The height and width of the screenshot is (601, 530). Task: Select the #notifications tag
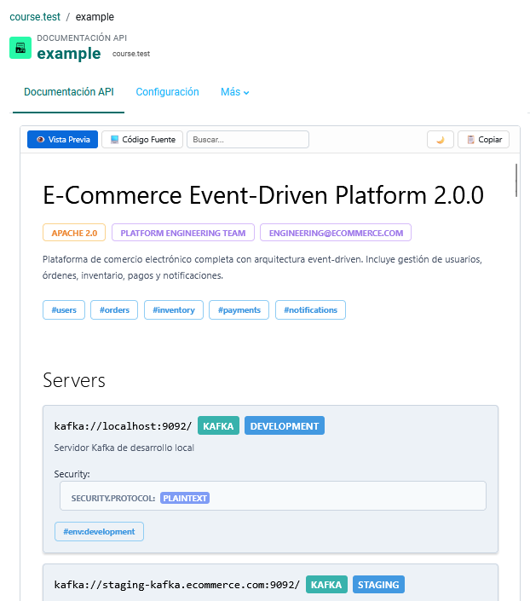pyautogui.click(x=310, y=309)
